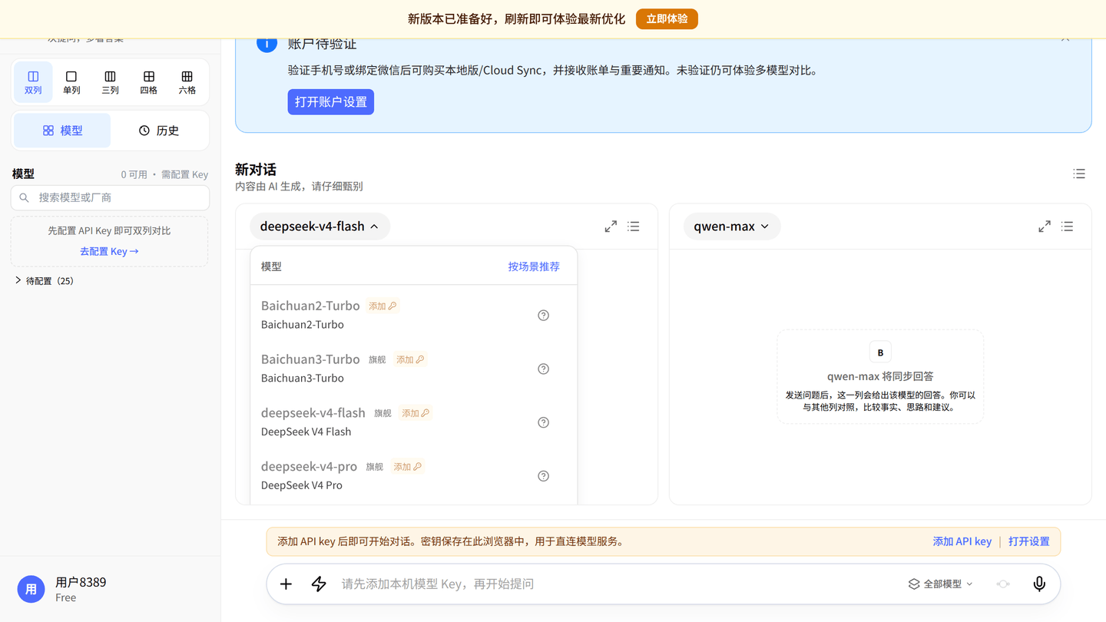Open the list icon beside 新对话
Viewport: 1106px width, 622px height.
[x=1079, y=174]
